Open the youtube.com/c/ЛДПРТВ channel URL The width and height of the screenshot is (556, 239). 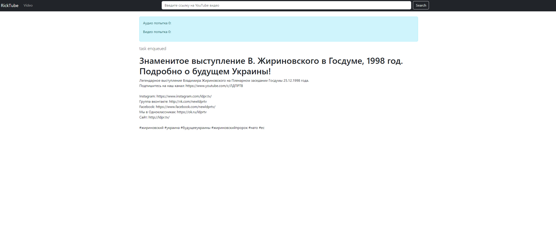pos(214,86)
